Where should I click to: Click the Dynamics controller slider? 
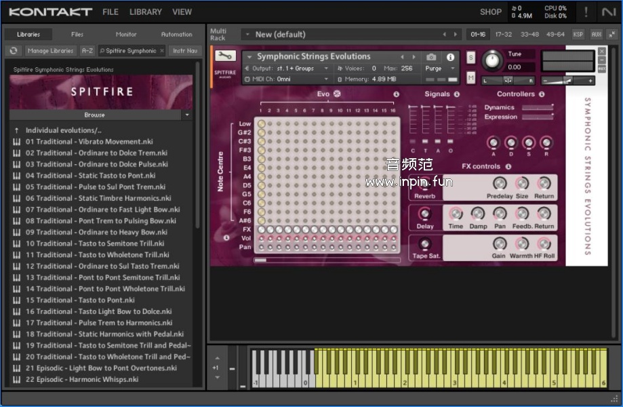click(x=538, y=107)
